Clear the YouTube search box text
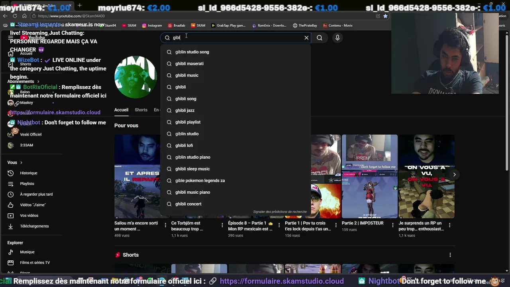 306,37
